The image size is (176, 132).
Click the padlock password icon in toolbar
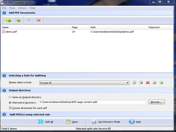coord(48,20)
